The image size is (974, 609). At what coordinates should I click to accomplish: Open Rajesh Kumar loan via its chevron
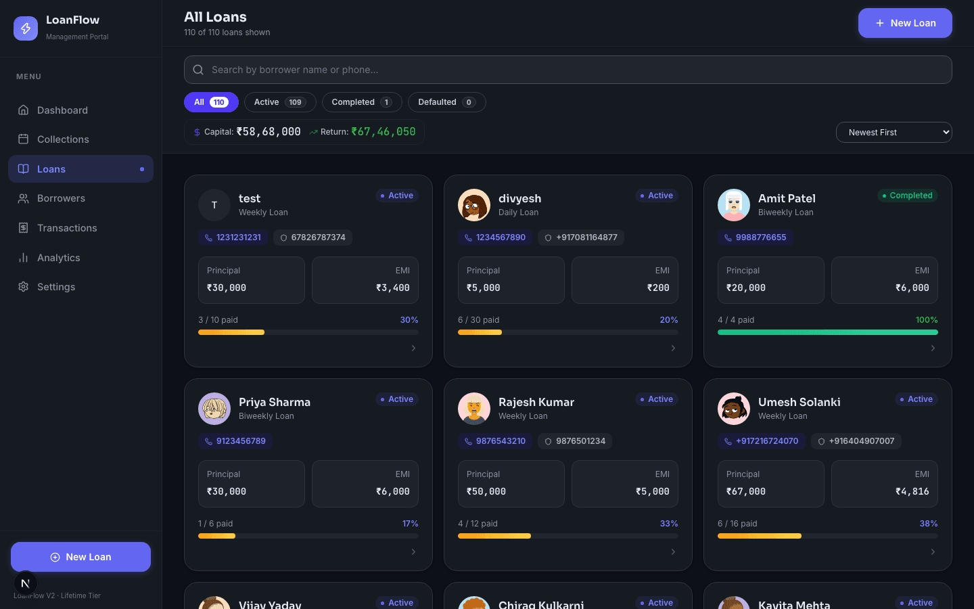tap(673, 551)
